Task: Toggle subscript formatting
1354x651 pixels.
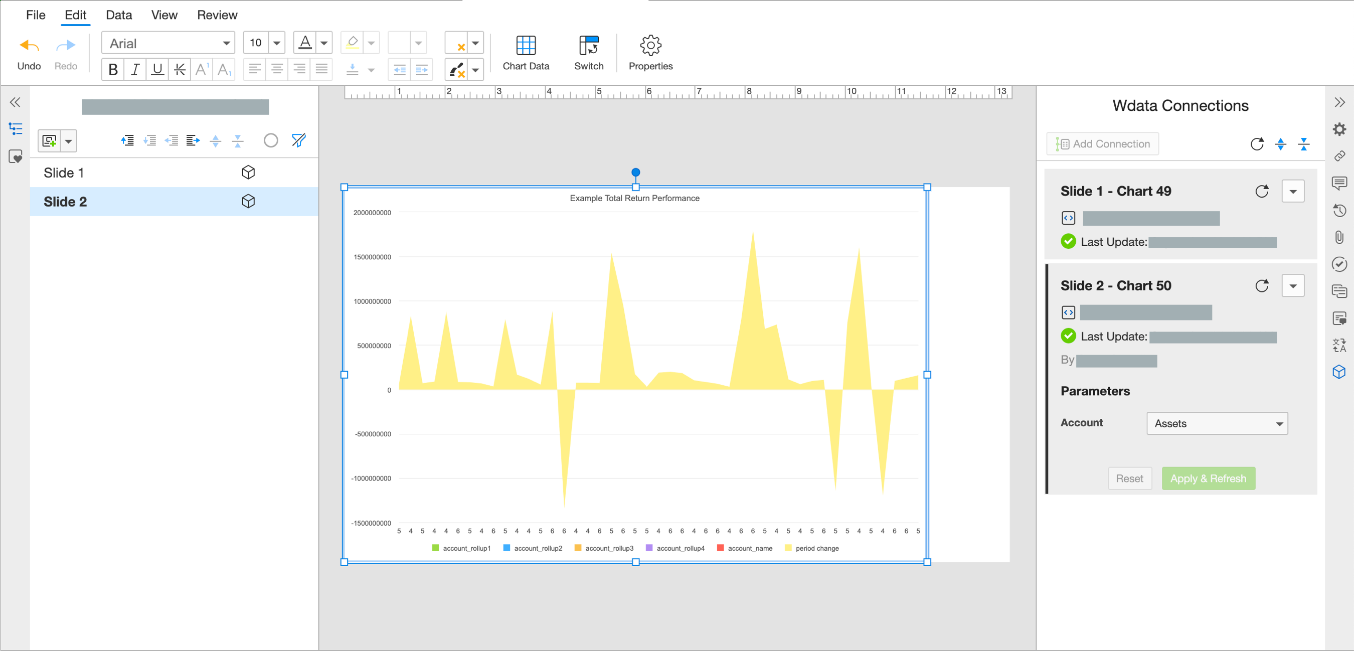Action: coord(224,69)
